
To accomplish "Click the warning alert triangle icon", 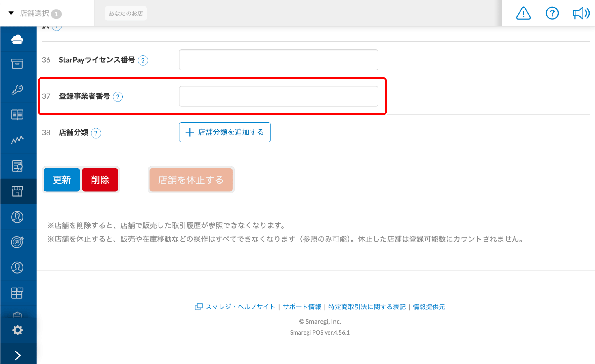I will point(523,13).
